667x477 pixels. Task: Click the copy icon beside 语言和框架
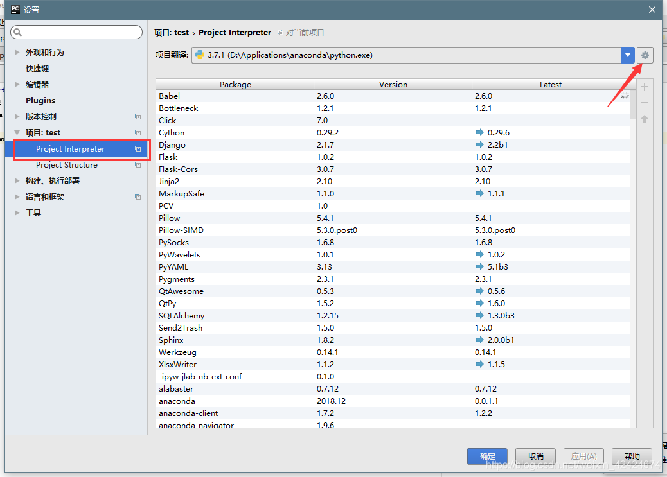pos(138,197)
